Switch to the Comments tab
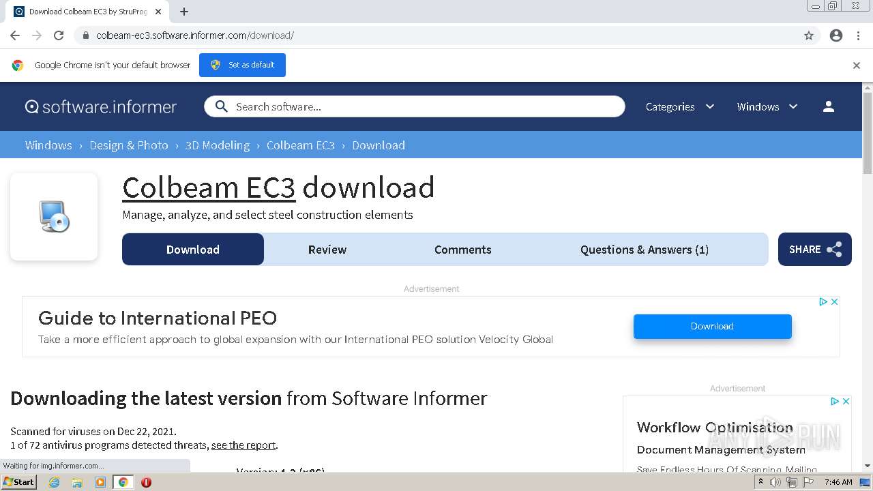Screen dimensions: 873x491 pos(463,250)
